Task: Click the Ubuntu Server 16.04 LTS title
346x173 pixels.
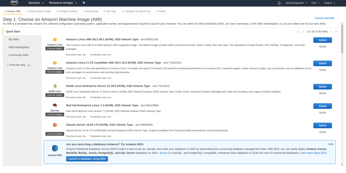Action: pyautogui.click(x=99, y=125)
